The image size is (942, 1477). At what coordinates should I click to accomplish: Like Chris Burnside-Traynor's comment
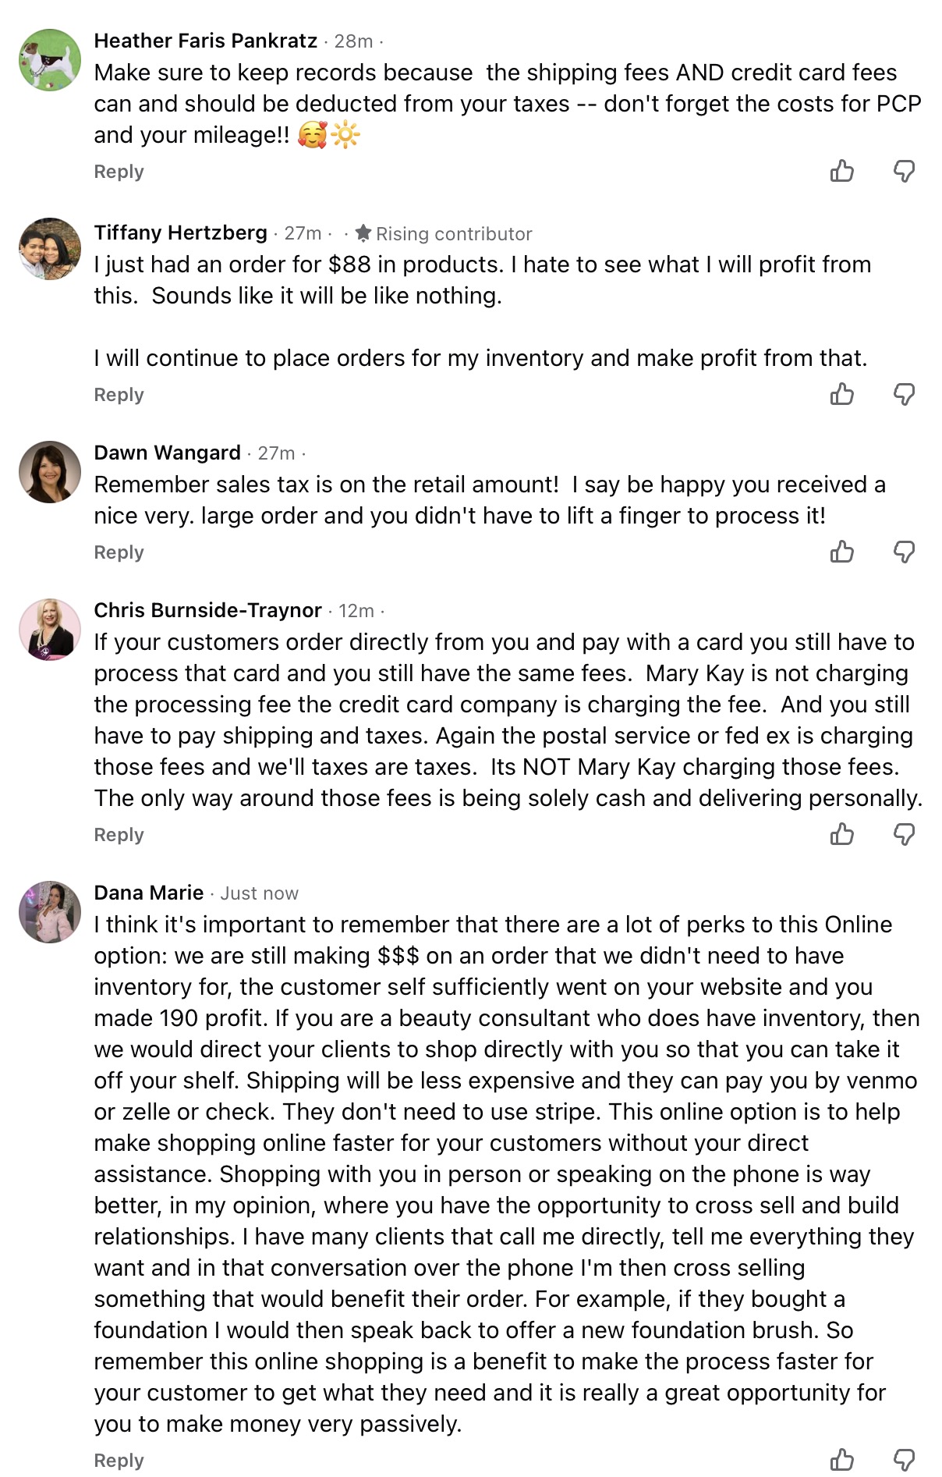[842, 834]
